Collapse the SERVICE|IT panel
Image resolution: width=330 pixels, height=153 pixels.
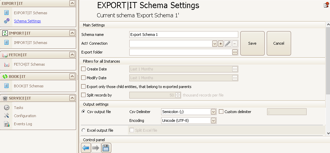click(x=72, y=98)
